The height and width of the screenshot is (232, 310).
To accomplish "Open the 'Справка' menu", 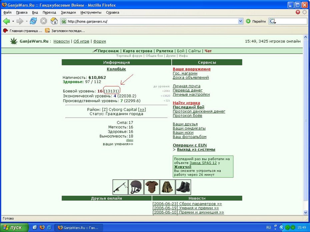I will point(112,12).
